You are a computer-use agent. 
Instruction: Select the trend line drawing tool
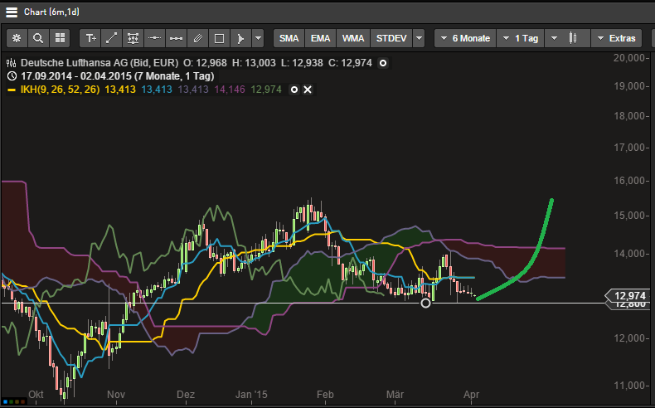pos(112,38)
